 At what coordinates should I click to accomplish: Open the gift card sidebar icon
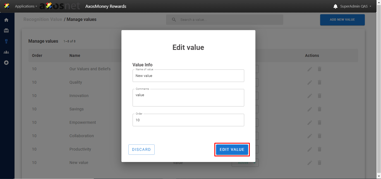(6, 31)
